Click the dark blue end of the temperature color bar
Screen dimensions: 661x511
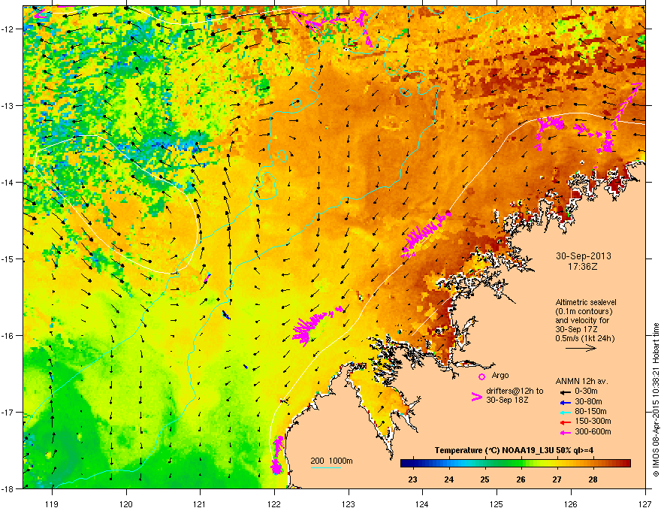pos(404,464)
